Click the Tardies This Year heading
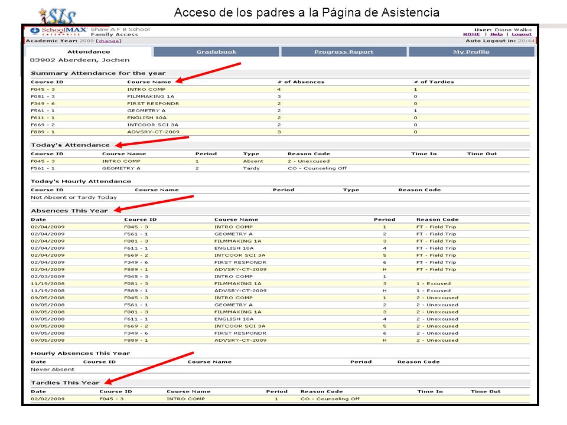Screen dimensions: 567x425 click(x=65, y=382)
